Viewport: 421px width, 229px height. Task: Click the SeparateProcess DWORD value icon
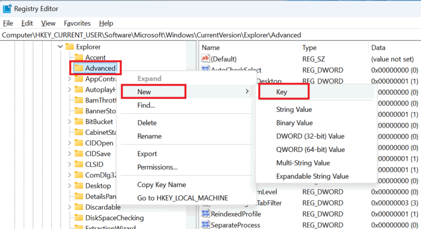(205, 224)
